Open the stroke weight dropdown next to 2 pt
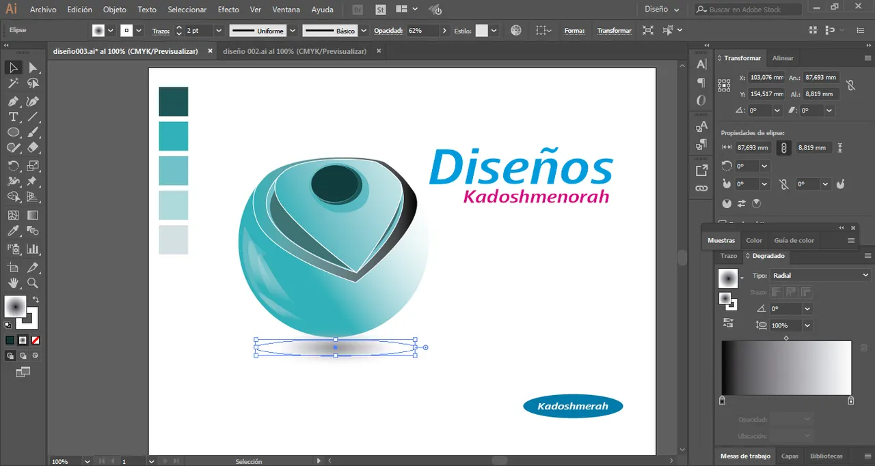The height and width of the screenshot is (466, 875). [x=219, y=31]
